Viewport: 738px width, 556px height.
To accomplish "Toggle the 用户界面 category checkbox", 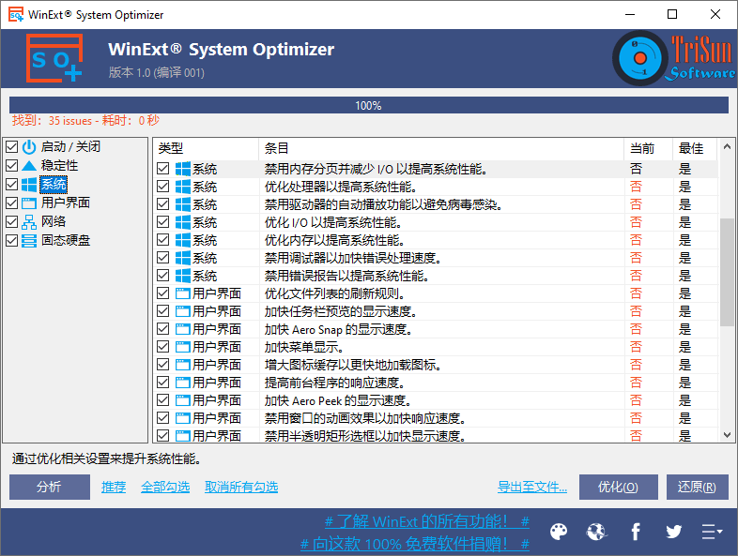I will coord(12,203).
